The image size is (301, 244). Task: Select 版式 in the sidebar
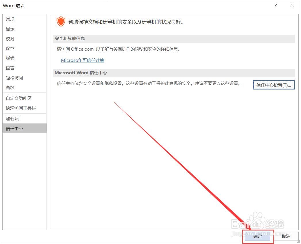pyautogui.click(x=24, y=58)
